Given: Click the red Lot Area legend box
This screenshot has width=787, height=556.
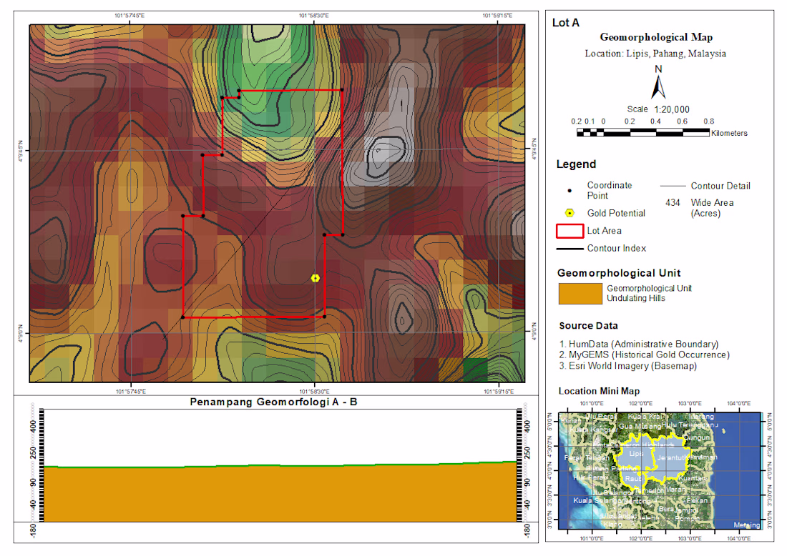Looking at the screenshot, I should coord(570,231).
